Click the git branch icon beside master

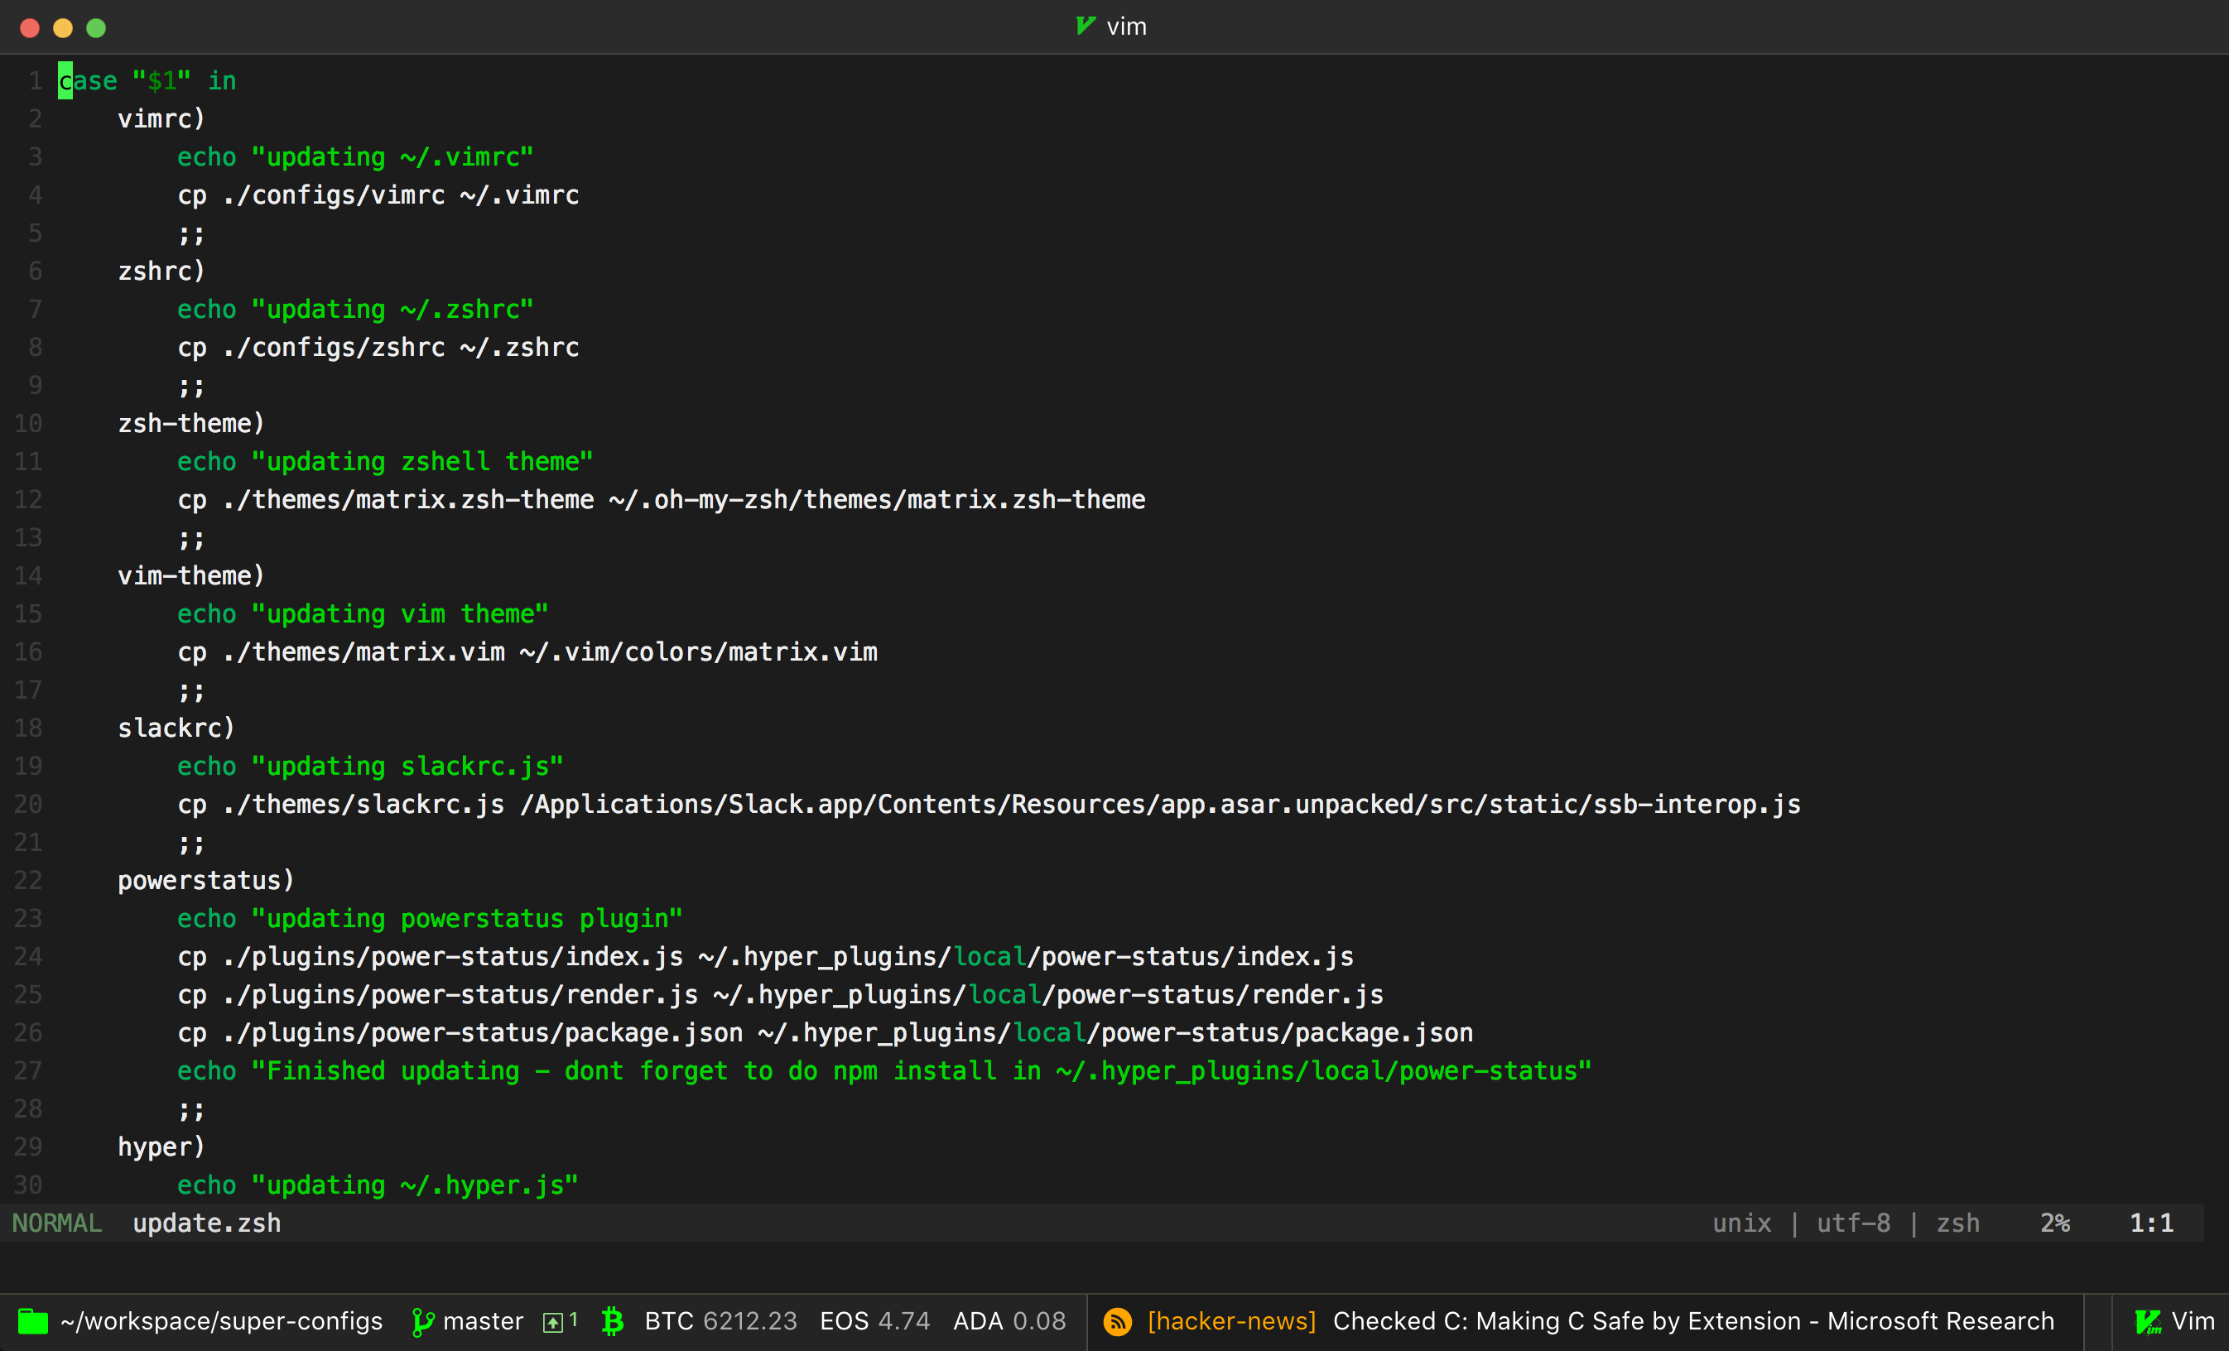(421, 1321)
